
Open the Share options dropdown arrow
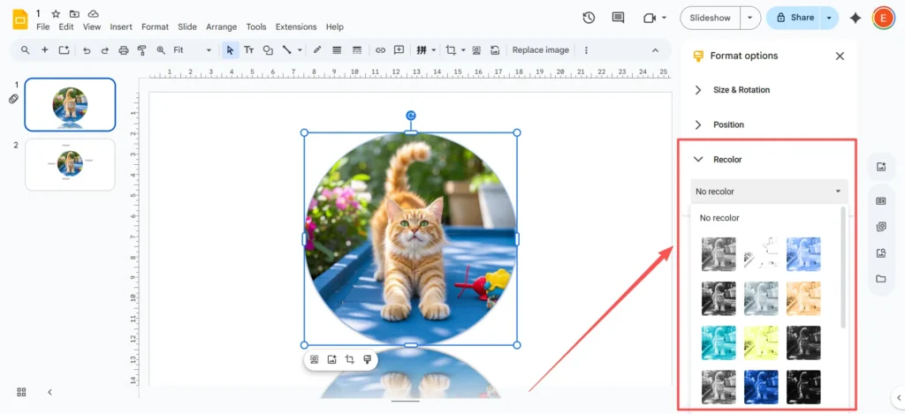click(829, 18)
